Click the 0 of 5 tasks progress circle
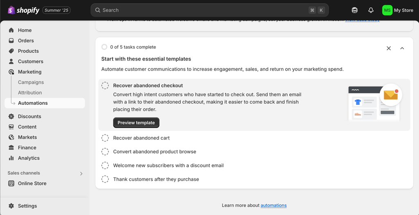This screenshot has height=215, width=419. (x=104, y=47)
